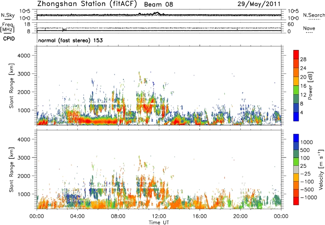Click the 4 label on power colorbar

point(301,112)
